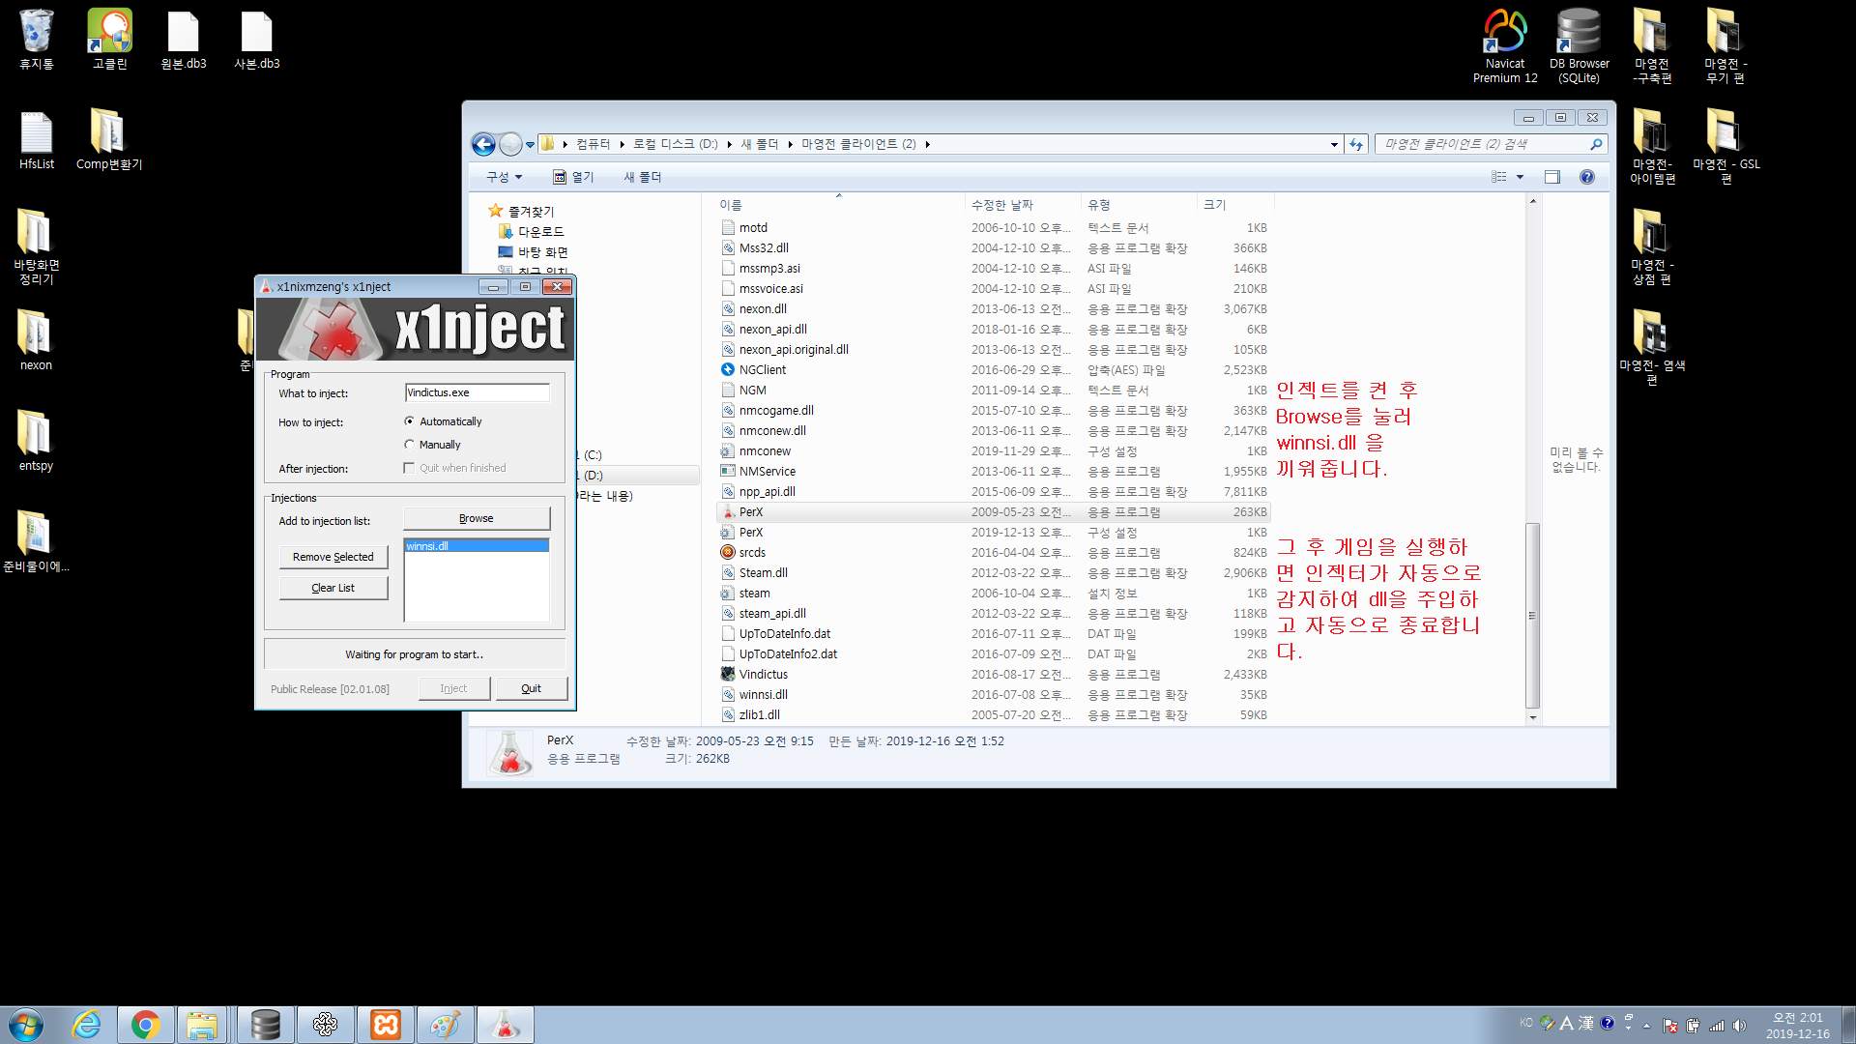Open the Comp변환기 folder icon
This screenshot has height=1044, width=1856.
(x=109, y=141)
